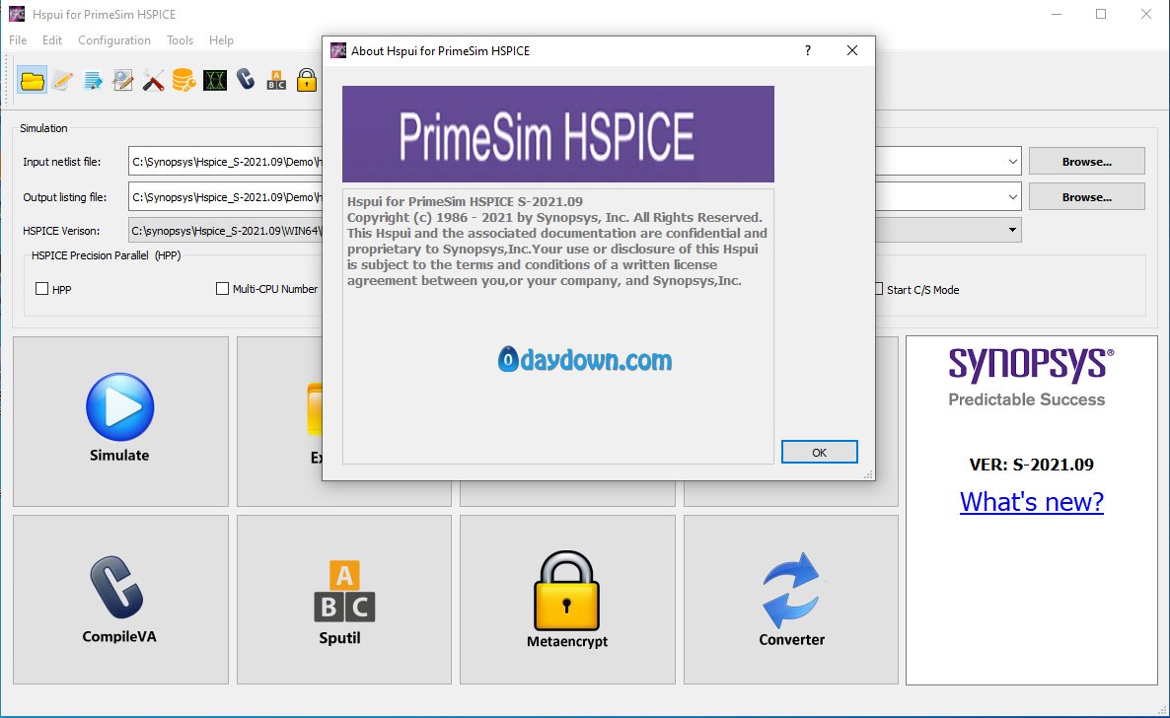
Task: Click Browse for the output listing file
Action: coord(1086,197)
